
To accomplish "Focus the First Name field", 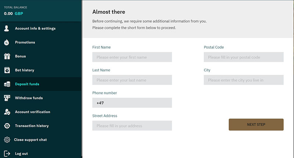I will [132, 57].
